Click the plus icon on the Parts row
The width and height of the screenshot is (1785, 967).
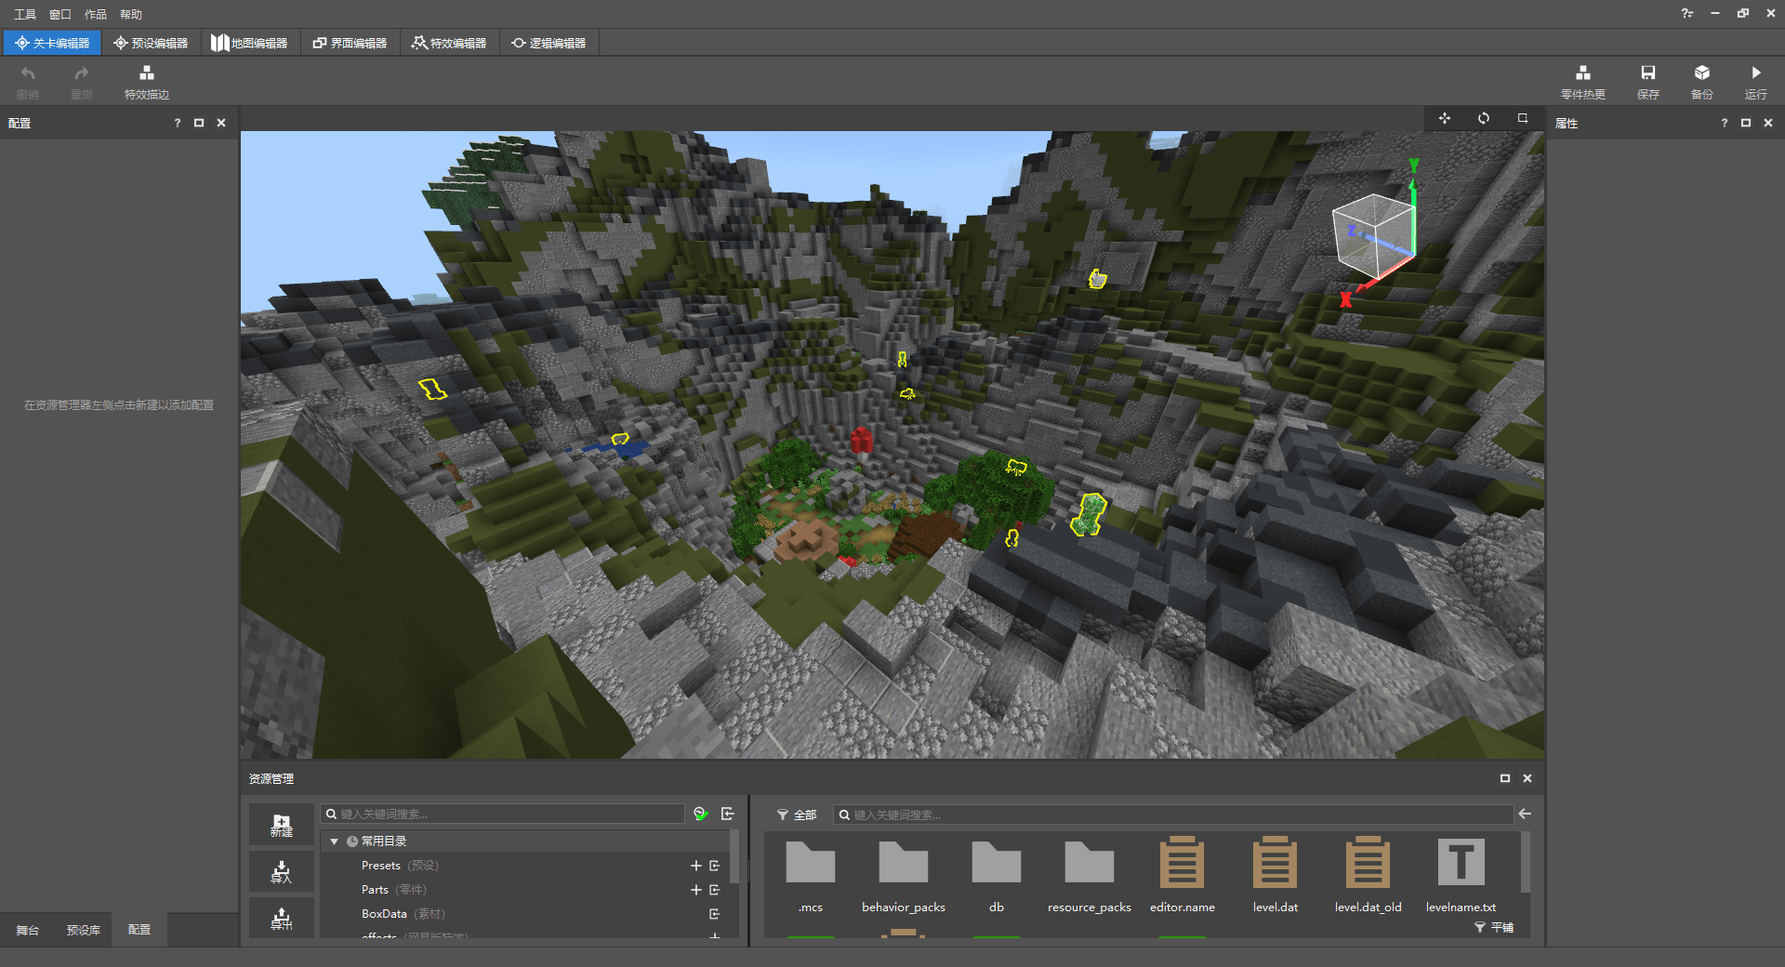point(696,890)
